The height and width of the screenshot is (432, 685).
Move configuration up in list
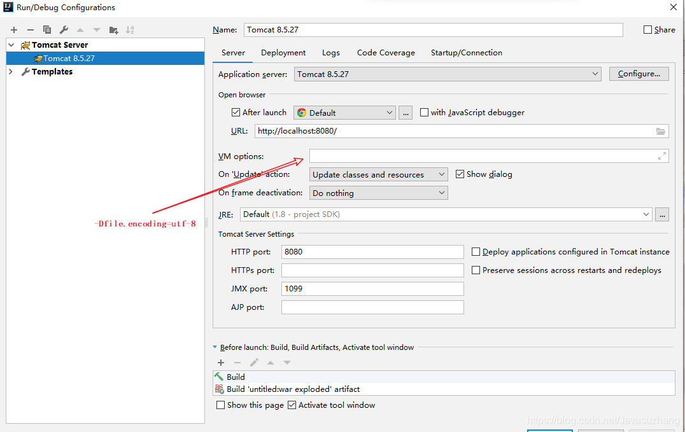tap(80, 30)
